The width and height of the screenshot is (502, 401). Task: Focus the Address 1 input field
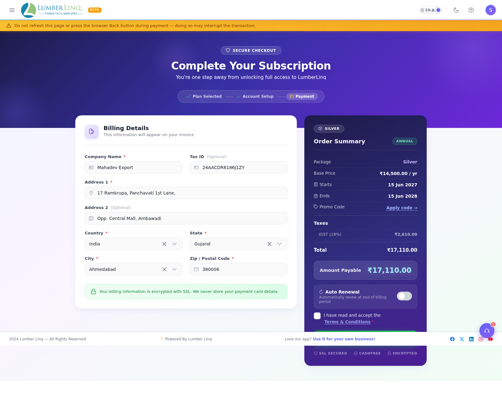(186, 193)
